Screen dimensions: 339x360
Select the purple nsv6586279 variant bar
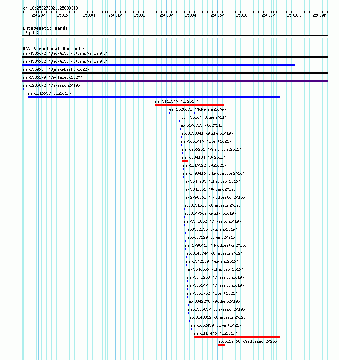point(175,81)
